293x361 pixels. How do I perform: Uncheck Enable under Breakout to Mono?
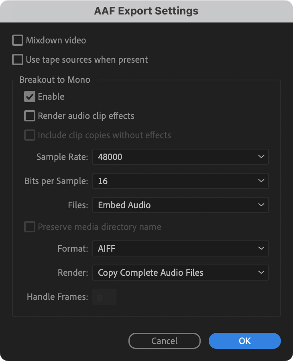(x=30, y=96)
